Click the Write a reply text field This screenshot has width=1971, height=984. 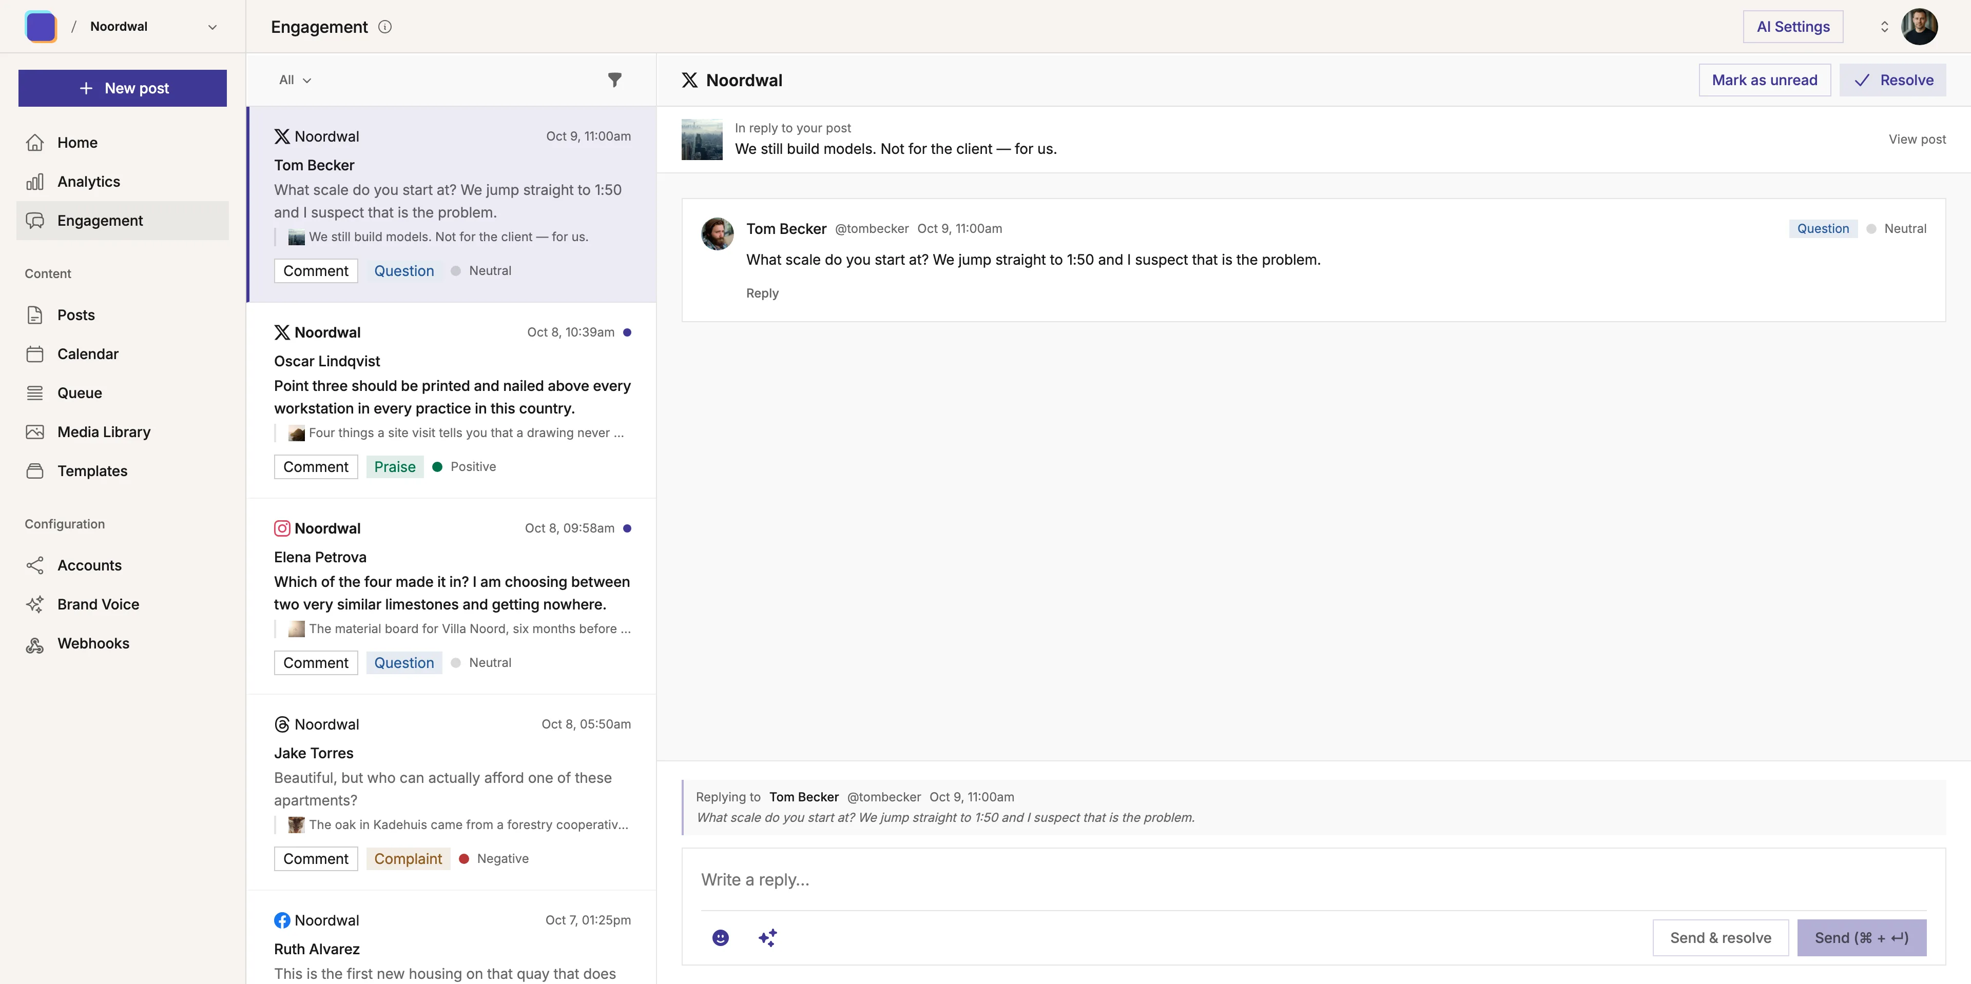1313,879
